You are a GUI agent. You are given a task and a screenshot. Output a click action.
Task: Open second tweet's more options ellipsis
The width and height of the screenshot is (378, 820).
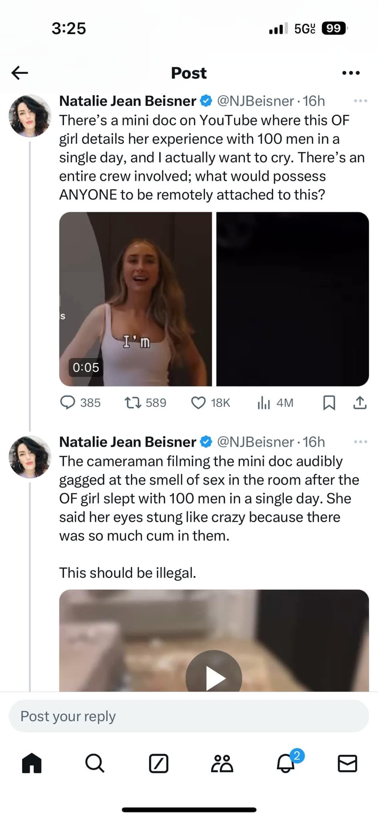(x=360, y=442)
